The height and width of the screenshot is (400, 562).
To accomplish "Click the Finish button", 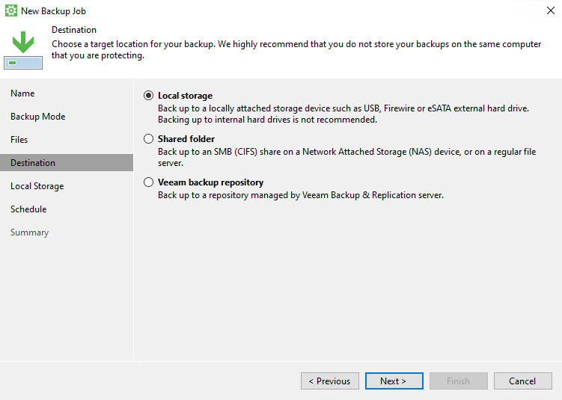I will [x=458, y=381].
